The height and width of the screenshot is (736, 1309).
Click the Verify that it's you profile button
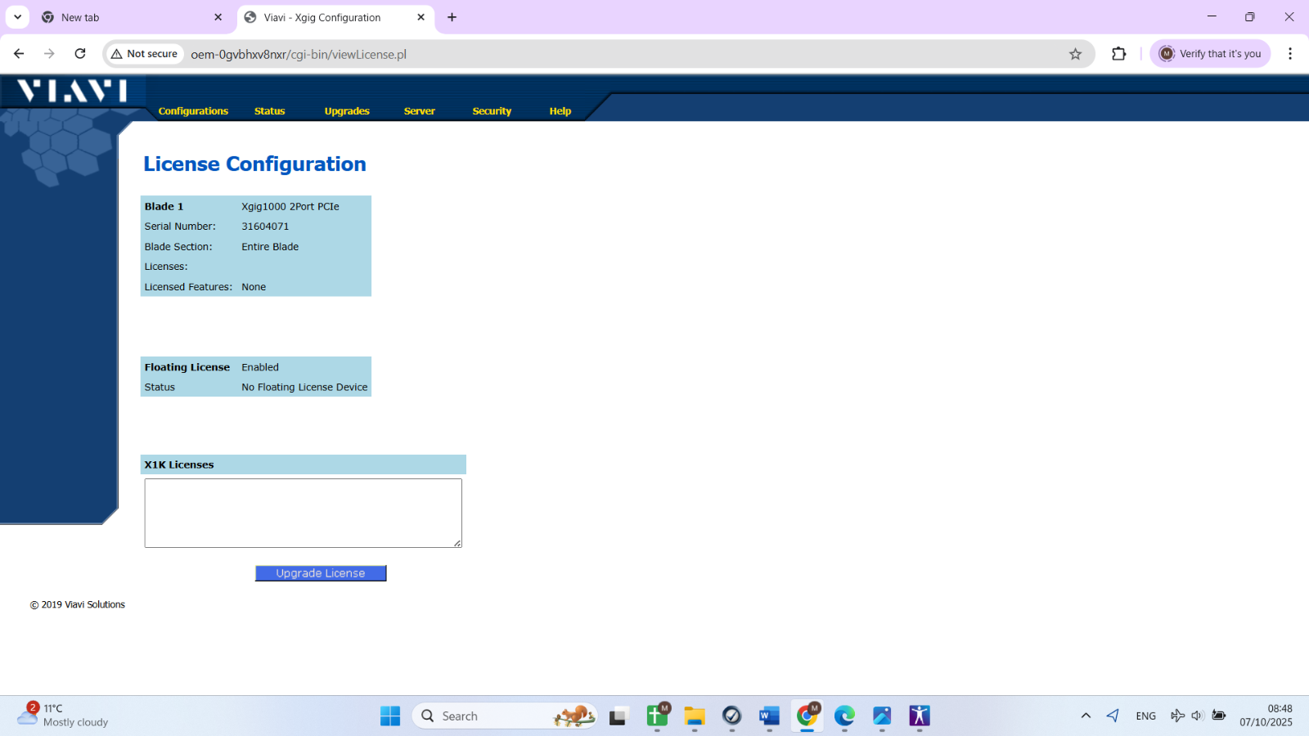point(1210,54)
